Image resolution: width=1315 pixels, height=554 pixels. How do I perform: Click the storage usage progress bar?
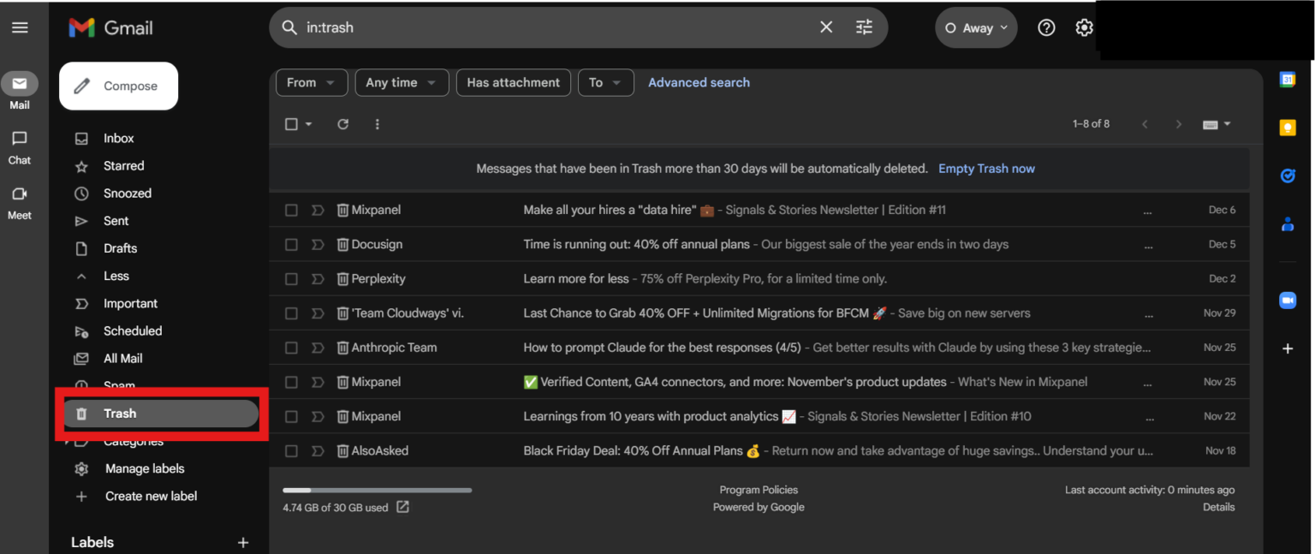pos(377,489)
